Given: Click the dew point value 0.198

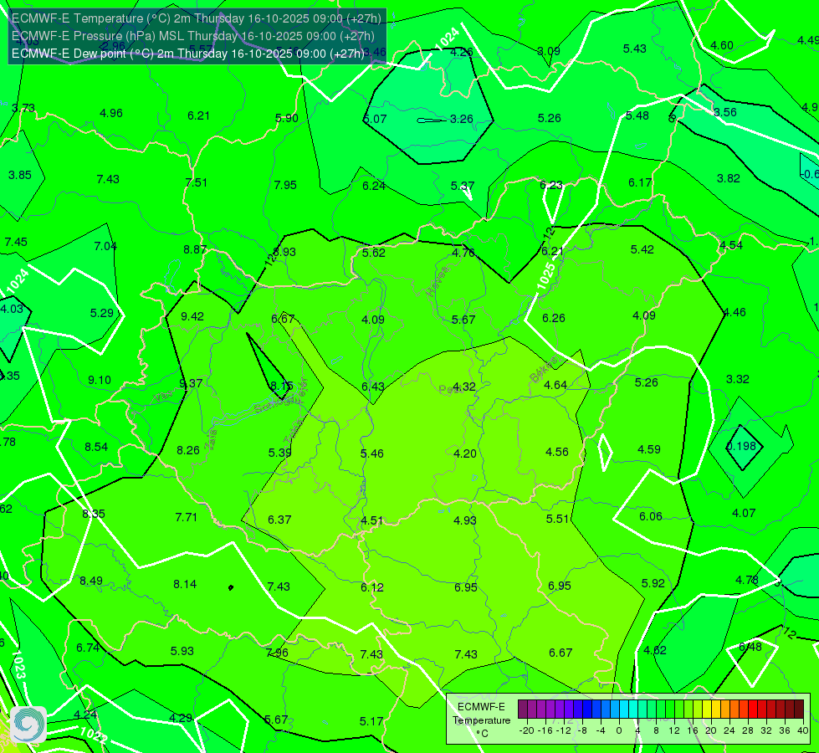Looking at the screenshot, I should tap(741, 446).
